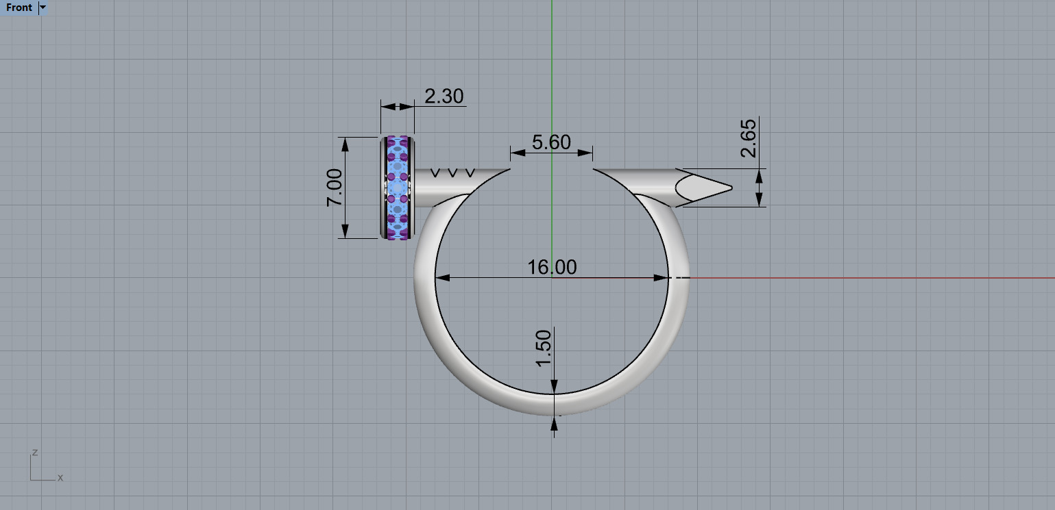Select the 16.00 dimension text

(x=552, y=267)
